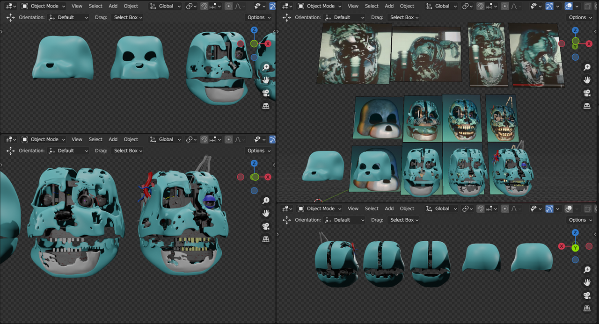The height and width of the screenshot is (324, 599).
Task: Click the move tool icon in top-left viewport
Action: 10,17
